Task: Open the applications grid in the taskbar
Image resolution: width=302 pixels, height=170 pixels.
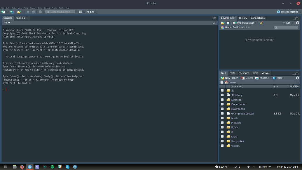Action: pyautogui.click(x=5, y=167)
